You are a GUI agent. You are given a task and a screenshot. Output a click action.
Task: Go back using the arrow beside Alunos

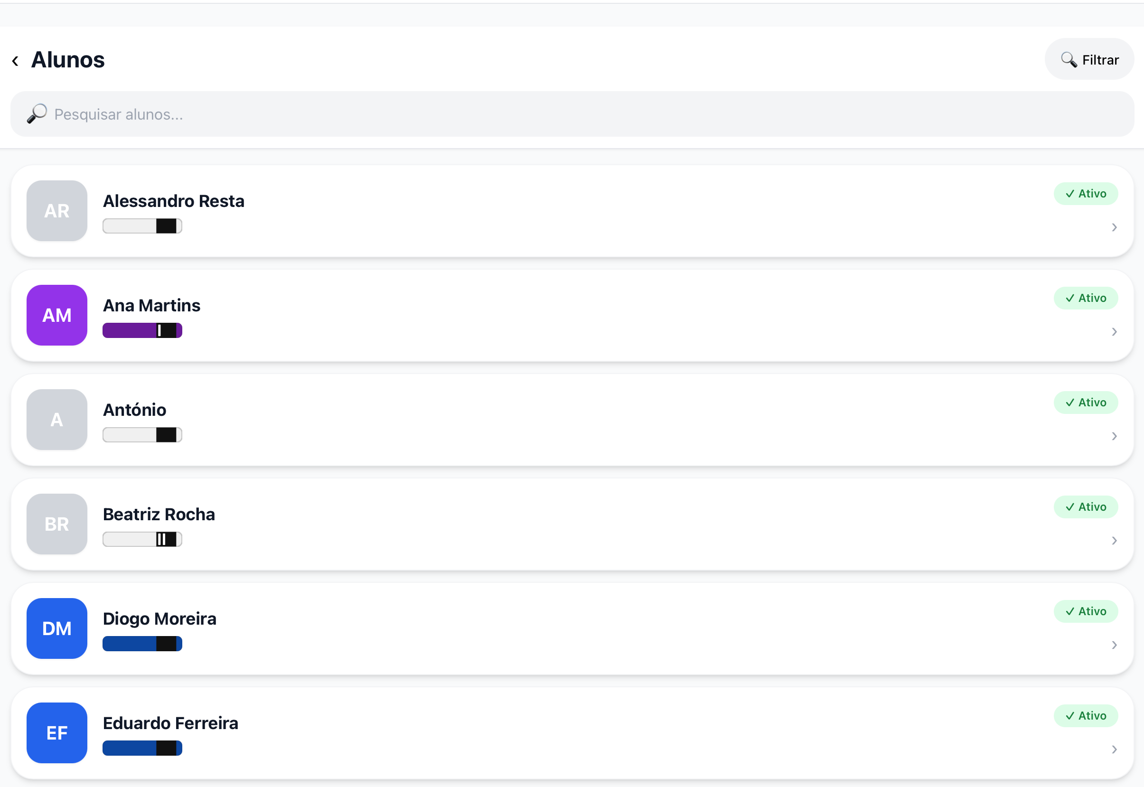pyautogui.click(x=15, y=61)
